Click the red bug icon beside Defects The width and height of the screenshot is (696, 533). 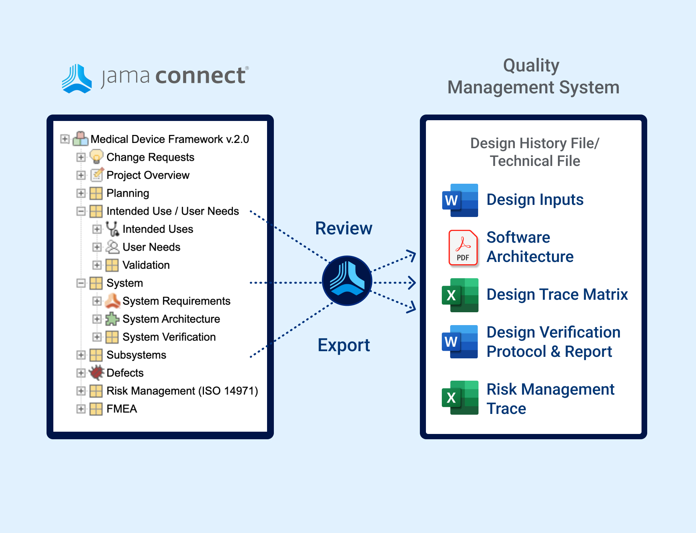click(96, 373)
